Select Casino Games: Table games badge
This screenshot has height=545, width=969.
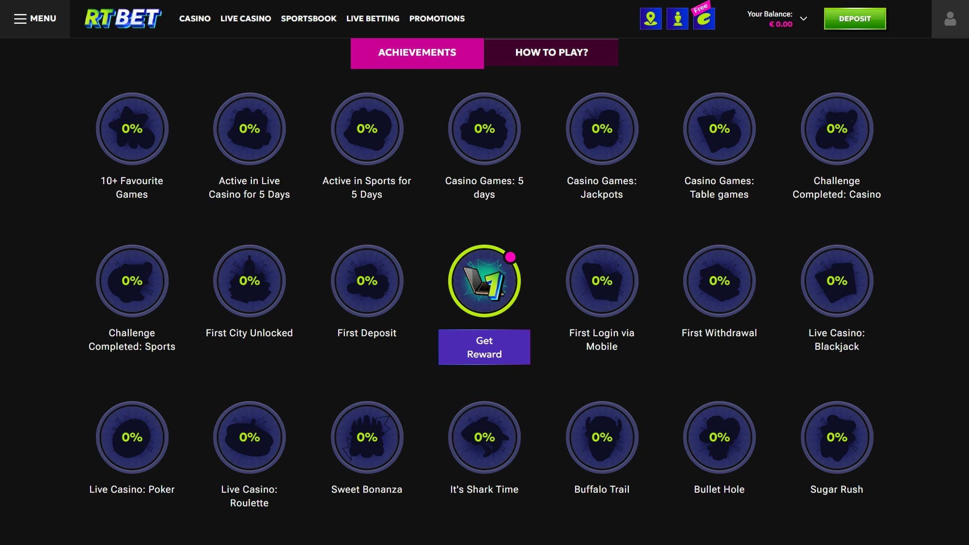(719, 129)
